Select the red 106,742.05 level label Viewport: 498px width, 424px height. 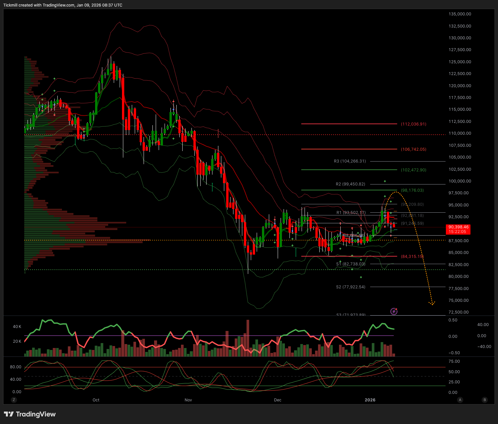pos(413,149)
